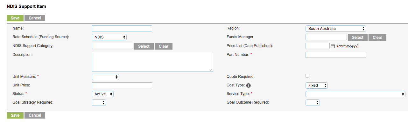
Task: Clear the NDIS Support Category field
Action: 164,46
